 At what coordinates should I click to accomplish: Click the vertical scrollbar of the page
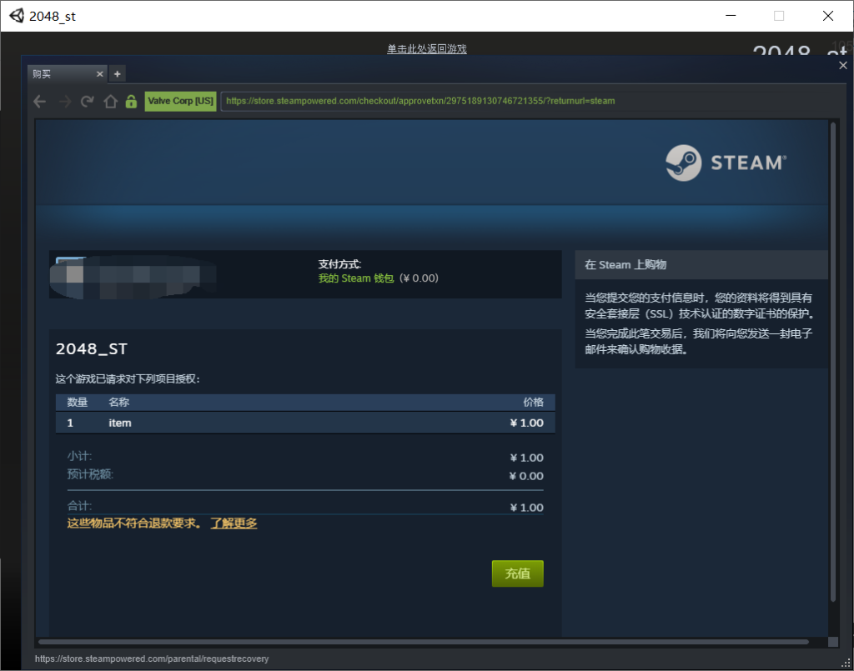(x=833, y=362)
